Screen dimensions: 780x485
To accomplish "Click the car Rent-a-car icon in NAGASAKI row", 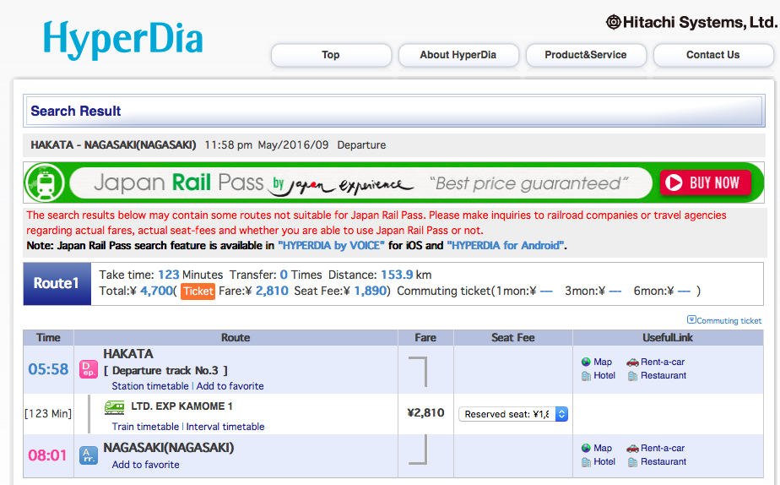I will click(632, 448).
